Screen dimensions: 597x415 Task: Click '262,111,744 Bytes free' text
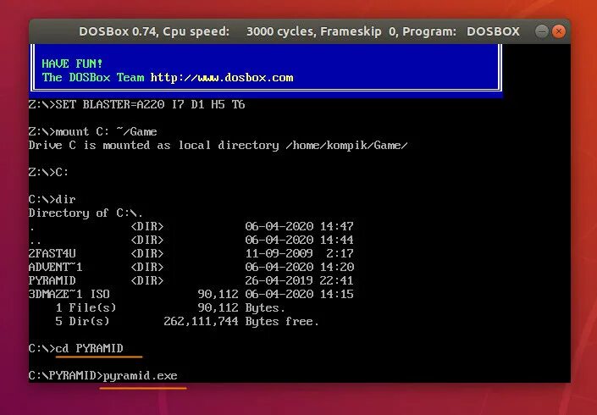240,322
